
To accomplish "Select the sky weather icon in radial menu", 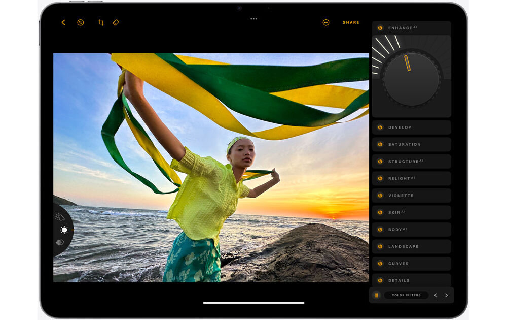I will [60, 217].
